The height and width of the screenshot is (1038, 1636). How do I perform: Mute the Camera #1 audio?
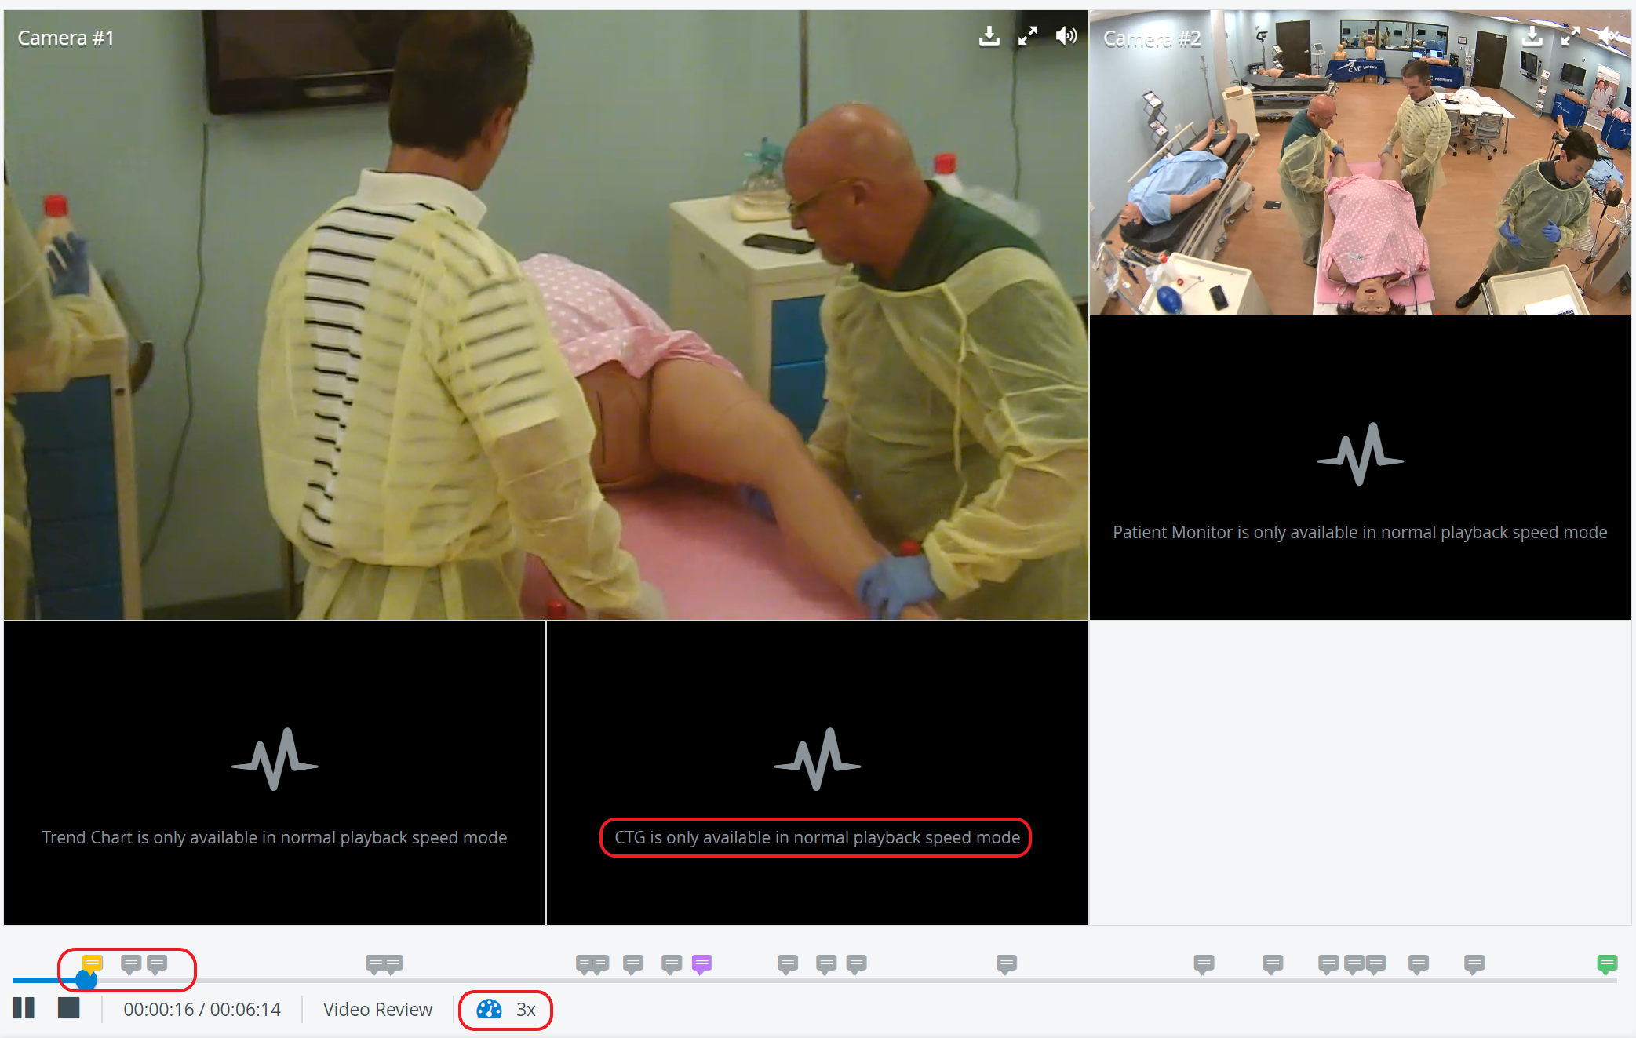1066,36
